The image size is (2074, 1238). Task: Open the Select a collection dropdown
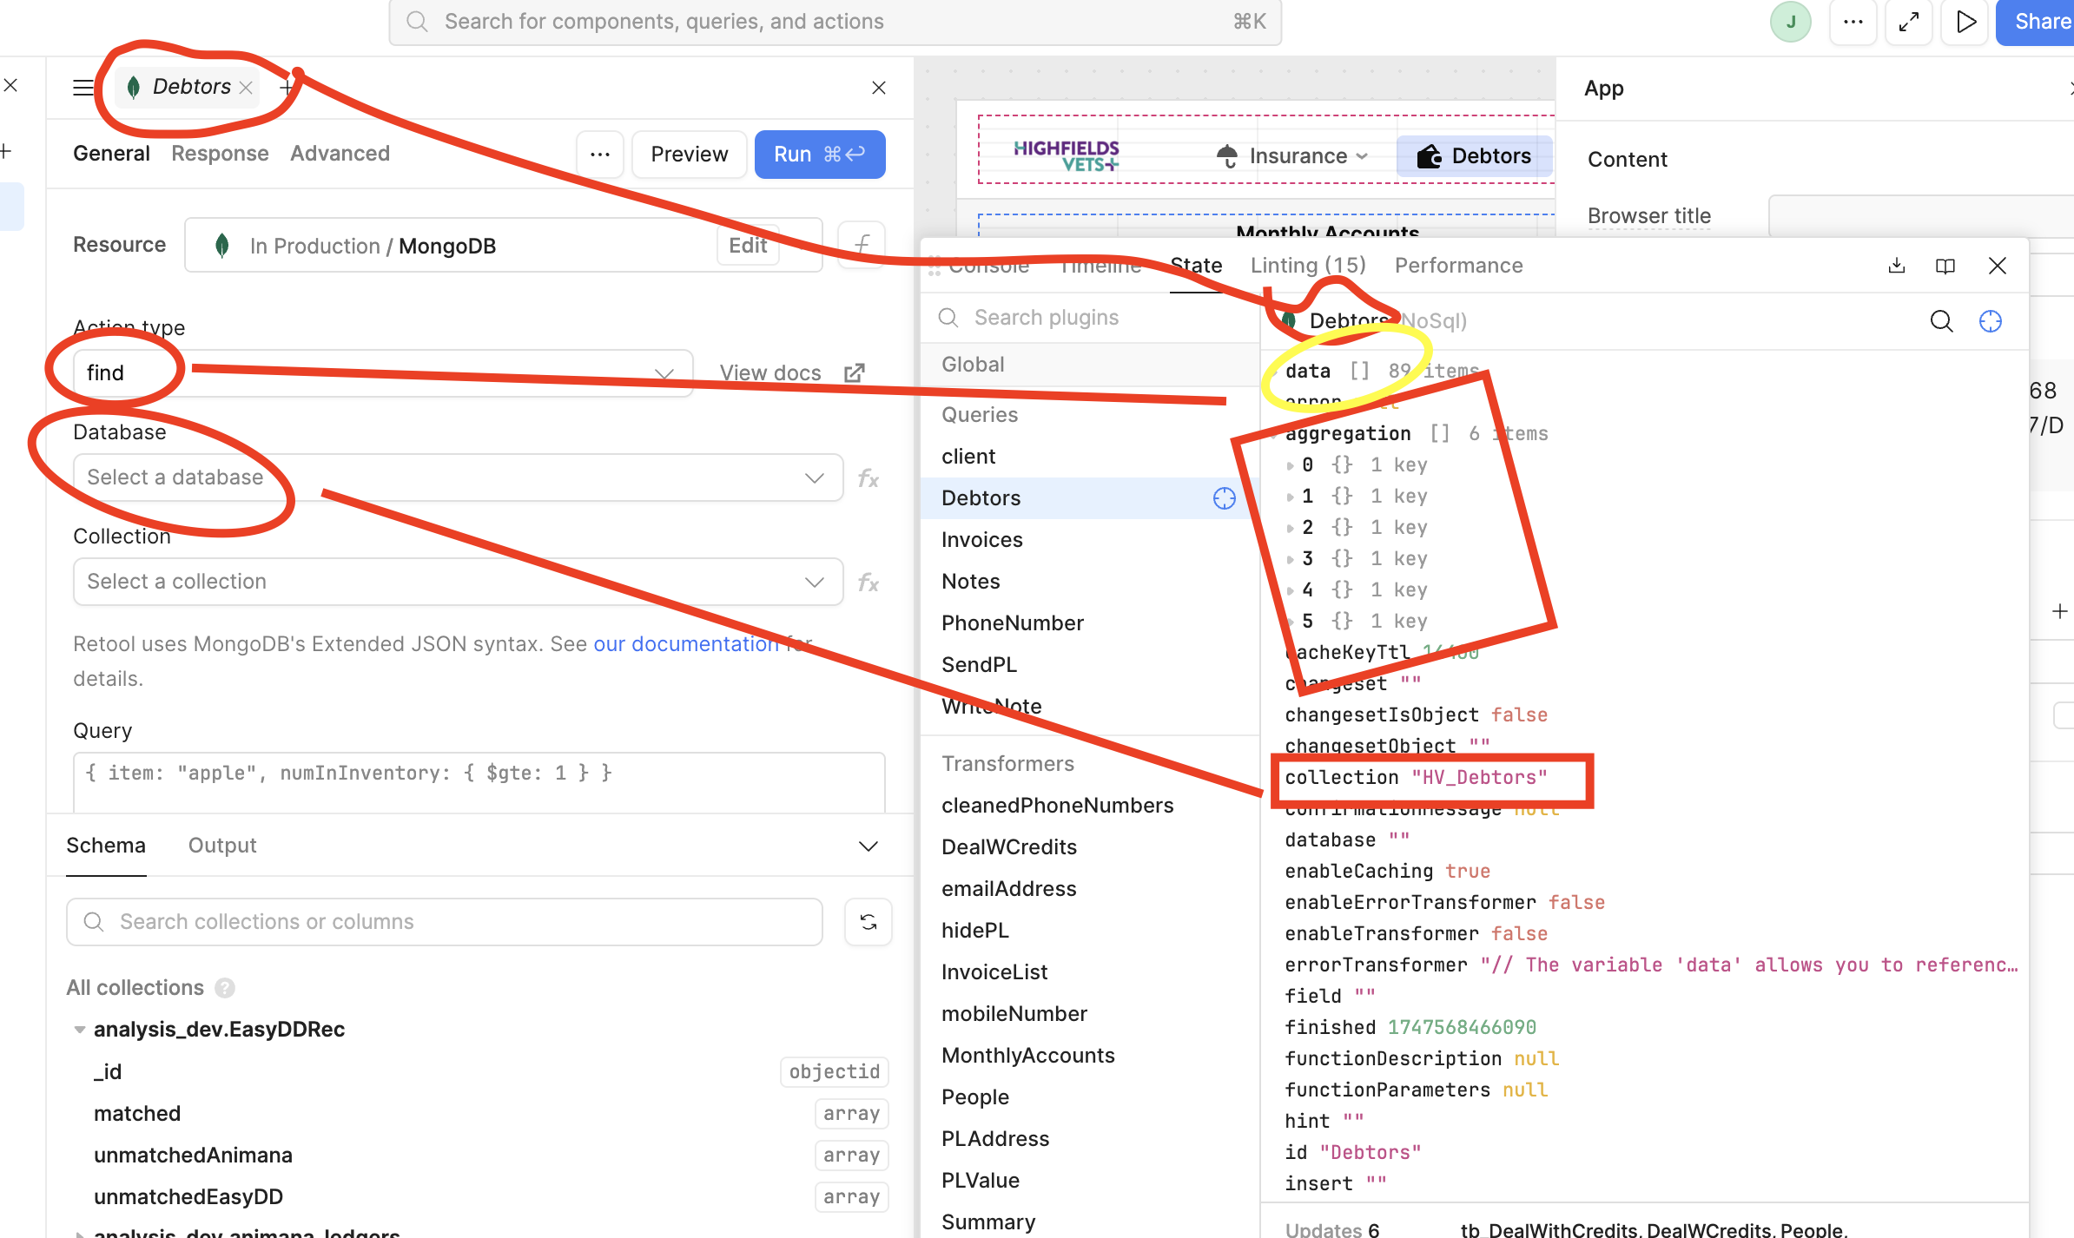458,582
